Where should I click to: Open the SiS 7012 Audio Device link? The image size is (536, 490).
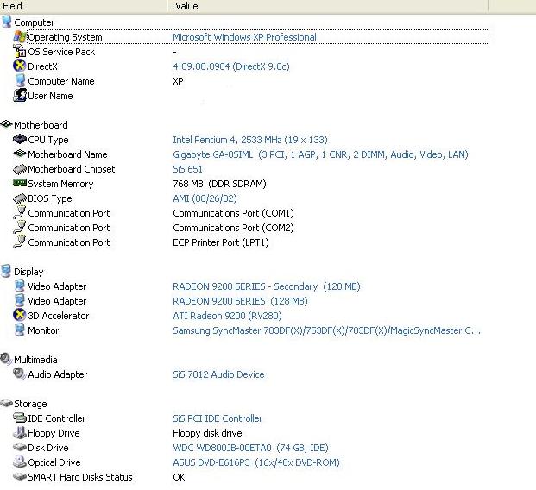click(x=218, y=374)
